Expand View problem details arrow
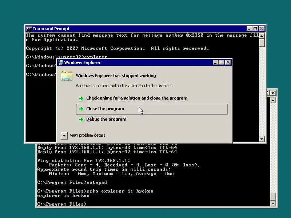Screen dimensions: 291x218 point(64,135)
